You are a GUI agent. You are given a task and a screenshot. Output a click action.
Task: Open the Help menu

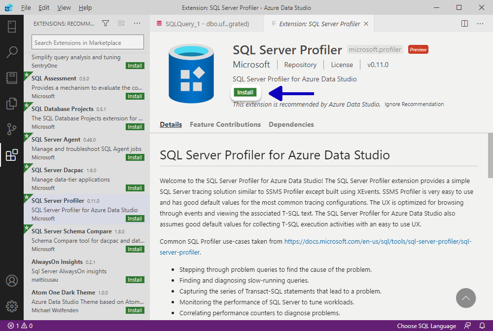[x=85, y=7]
